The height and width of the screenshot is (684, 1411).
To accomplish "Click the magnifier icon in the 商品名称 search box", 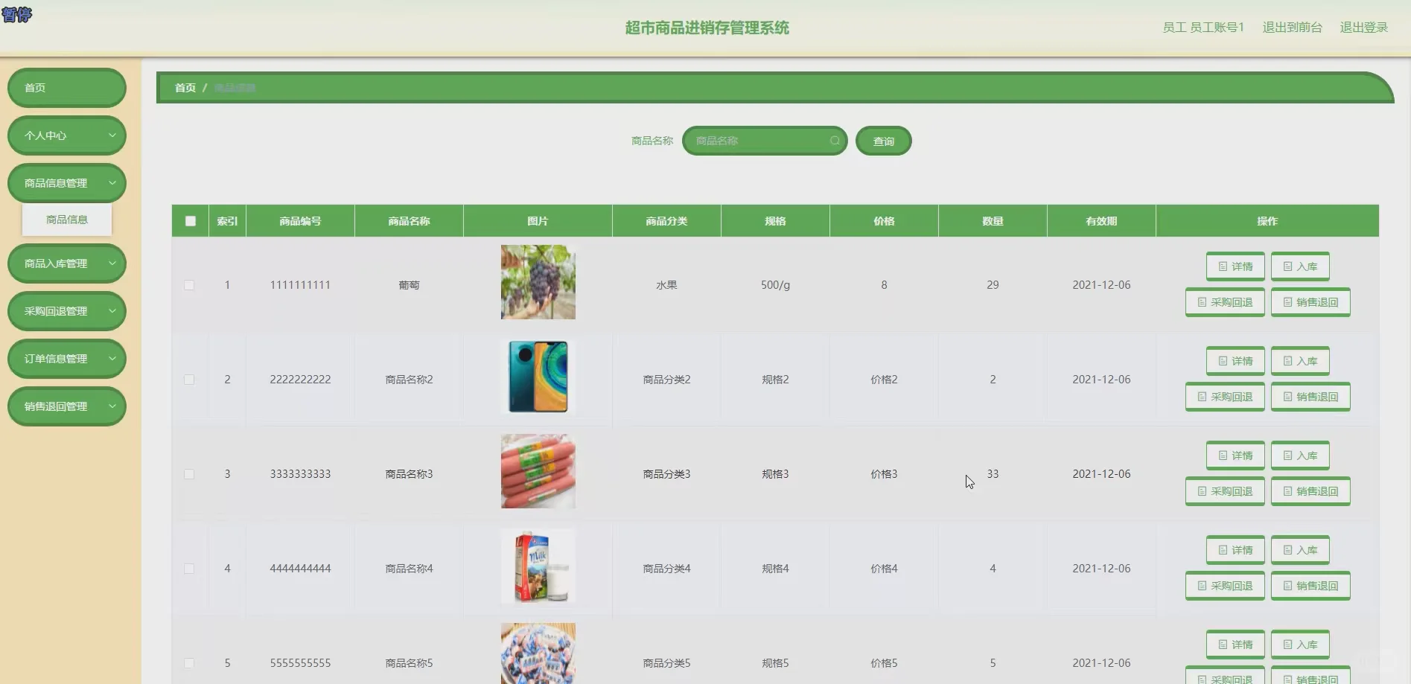I will (835, 141).
